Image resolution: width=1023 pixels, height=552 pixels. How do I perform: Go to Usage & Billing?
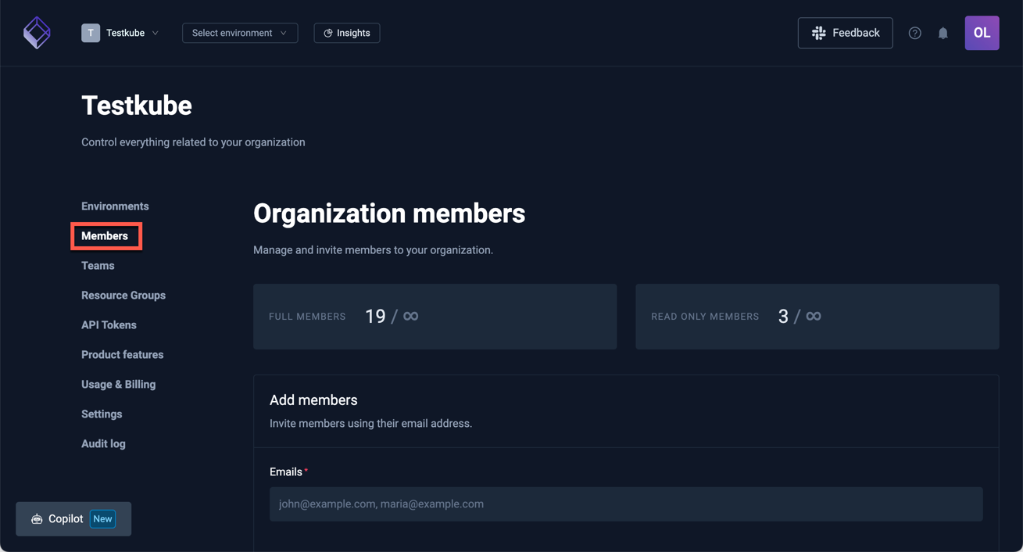[118, 384]
